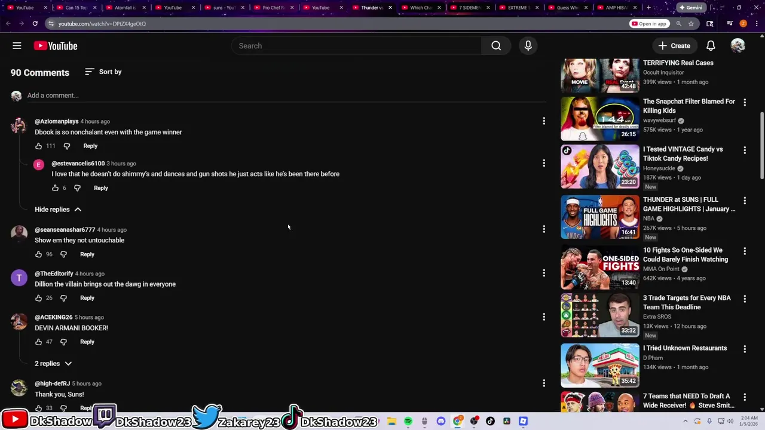This screenshot has height=430, width=765.
Task: Open TikTok app in the taskbar
Action: pyautogui.click(x=490, y=421)
